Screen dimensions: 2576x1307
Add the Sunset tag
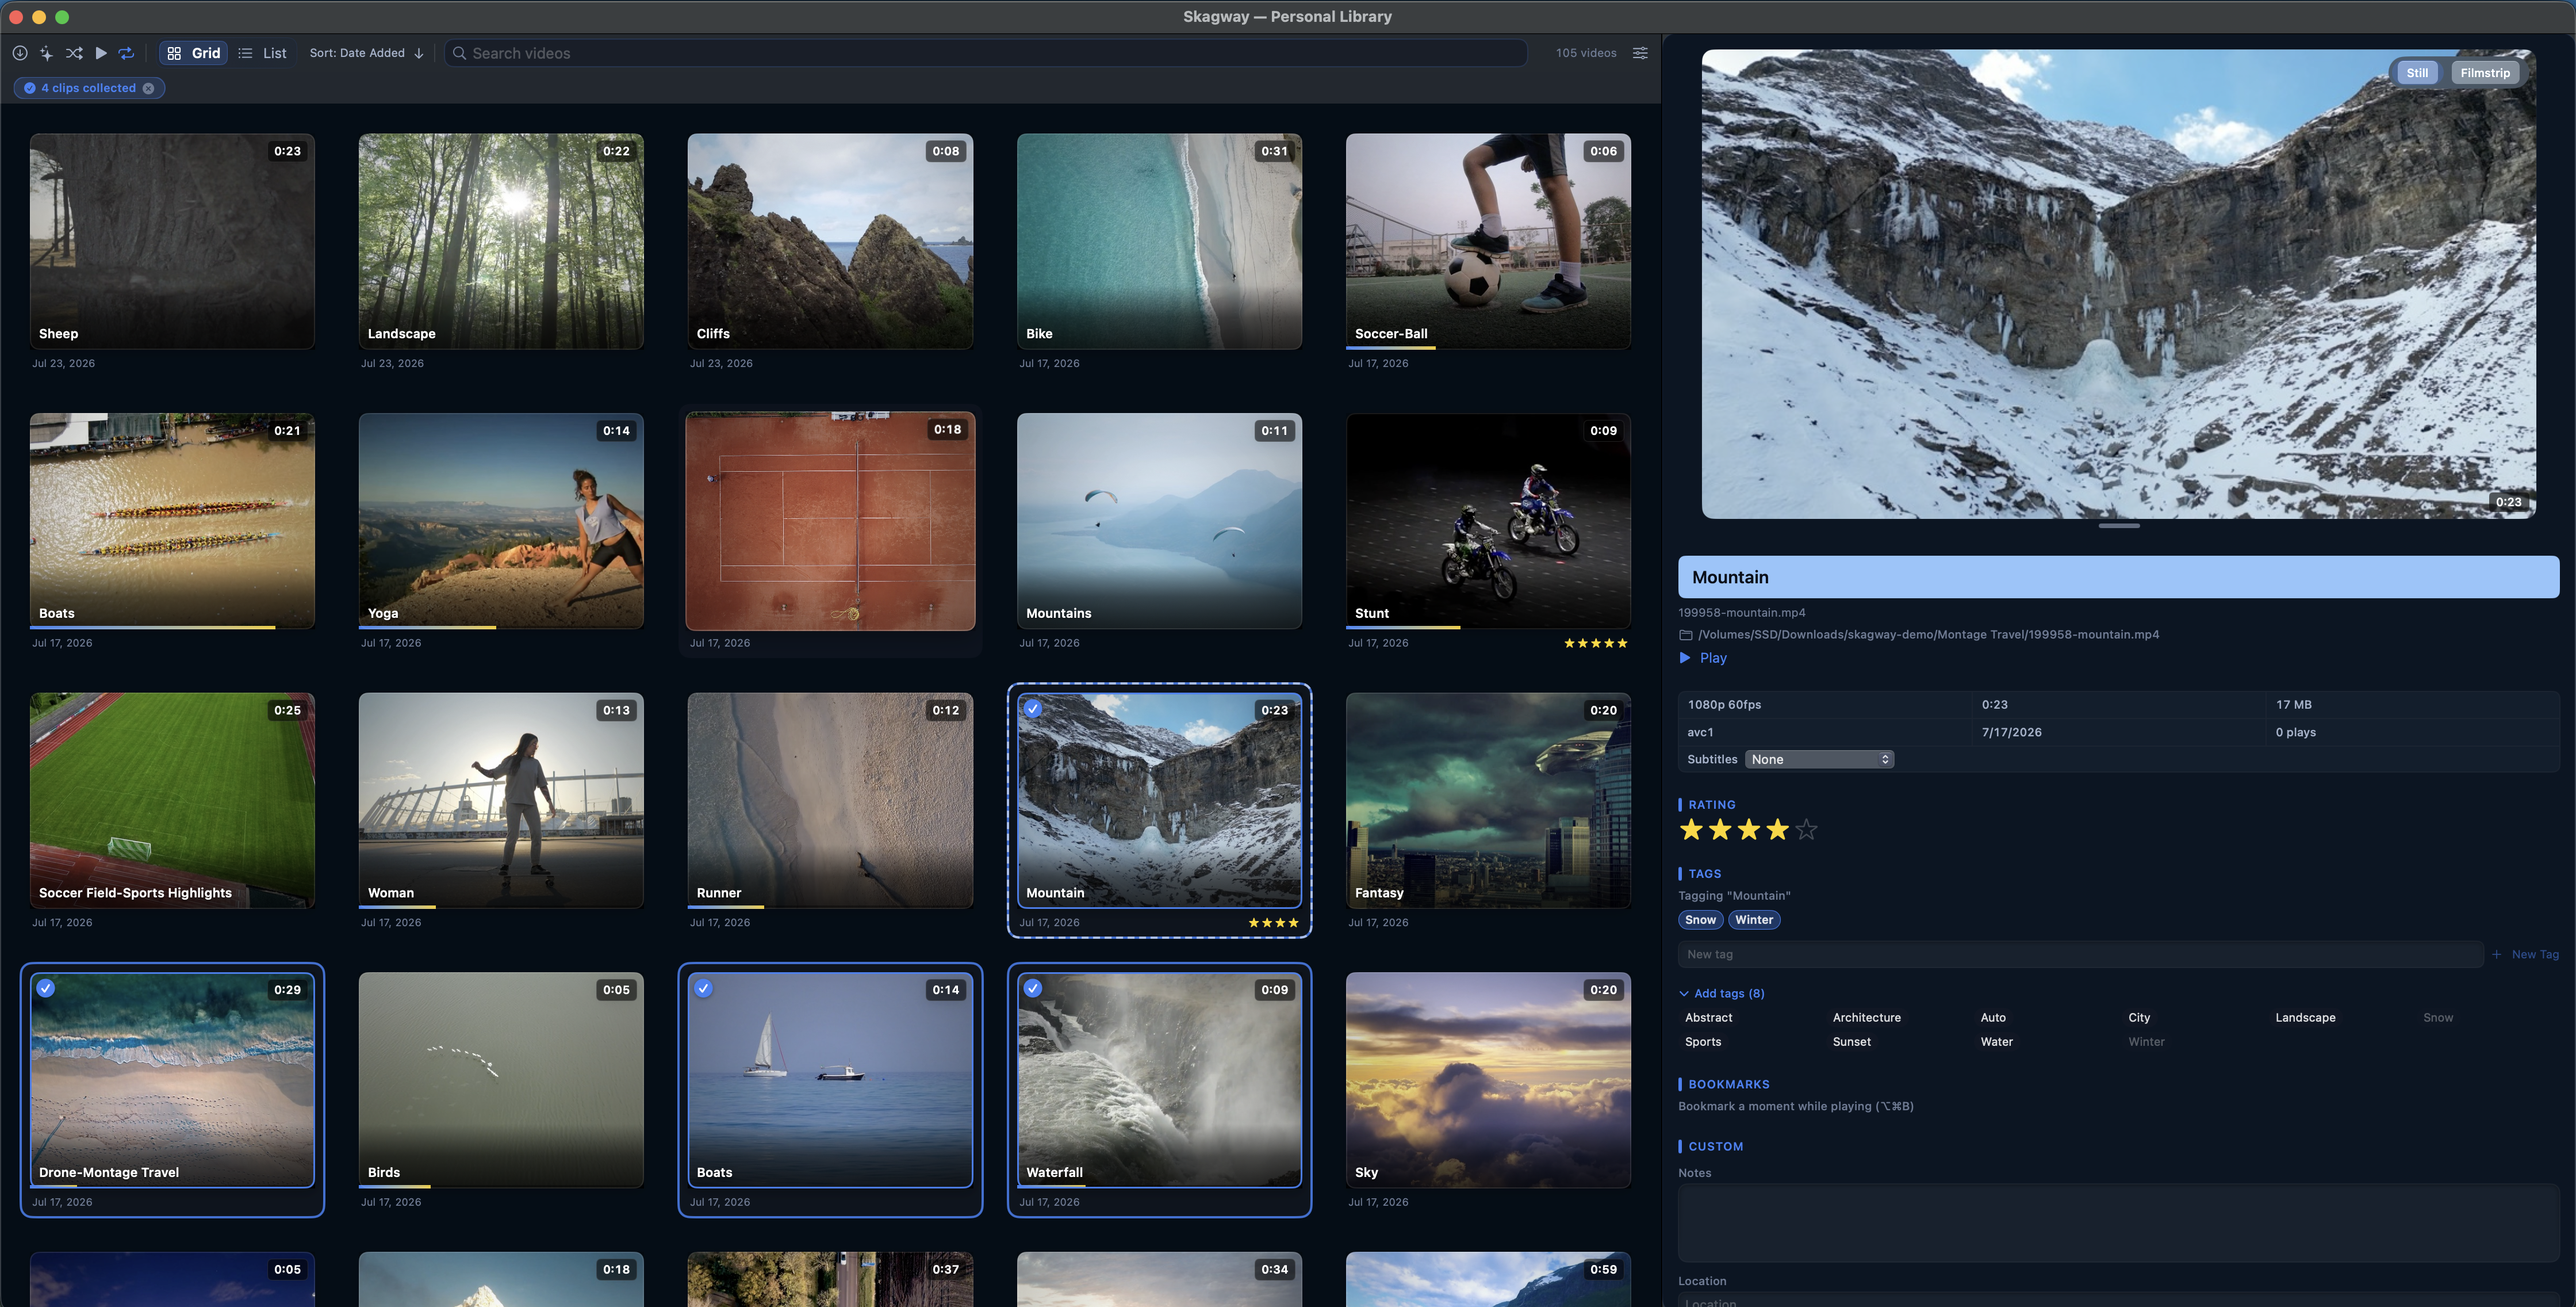point(1851,1042)
